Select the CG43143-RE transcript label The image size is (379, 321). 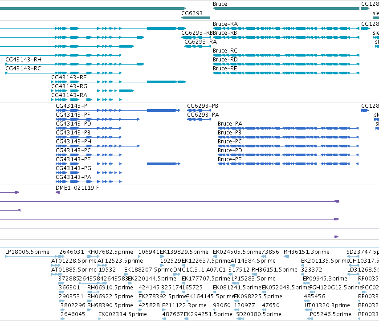pyautogui.click(x=69, y=77)
